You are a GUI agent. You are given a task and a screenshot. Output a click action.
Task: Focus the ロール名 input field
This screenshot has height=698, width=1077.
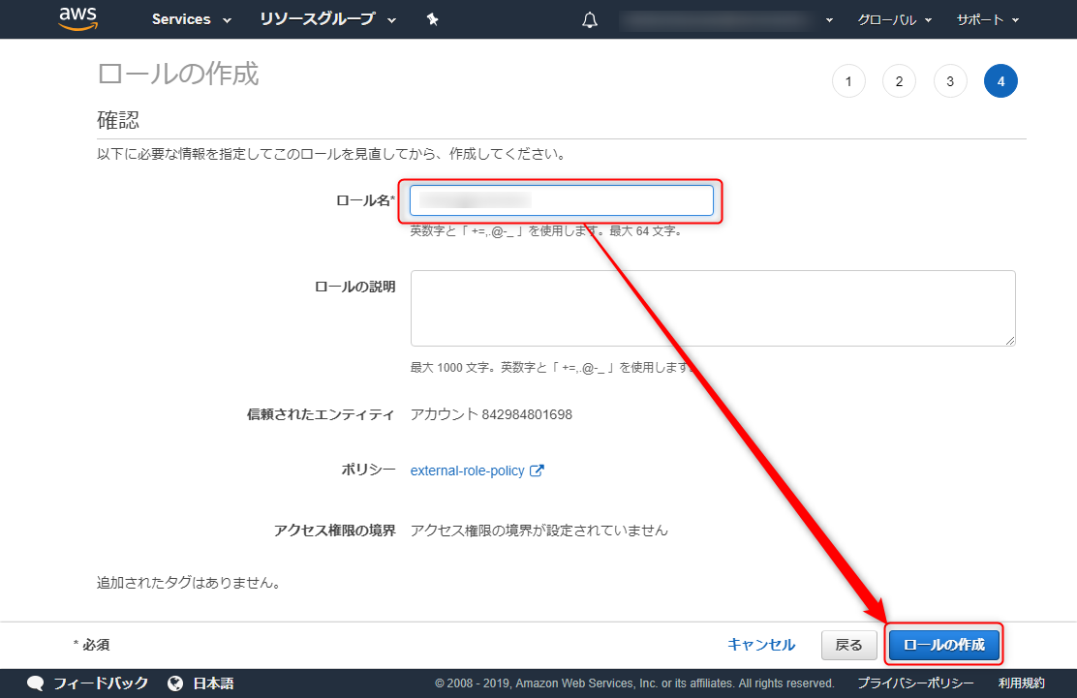pos(561,200)
